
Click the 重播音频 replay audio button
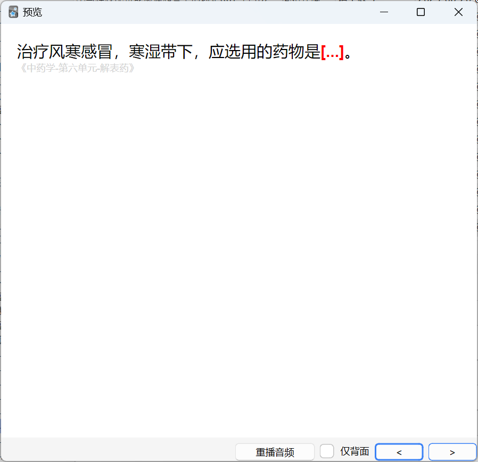click(275, 452)
